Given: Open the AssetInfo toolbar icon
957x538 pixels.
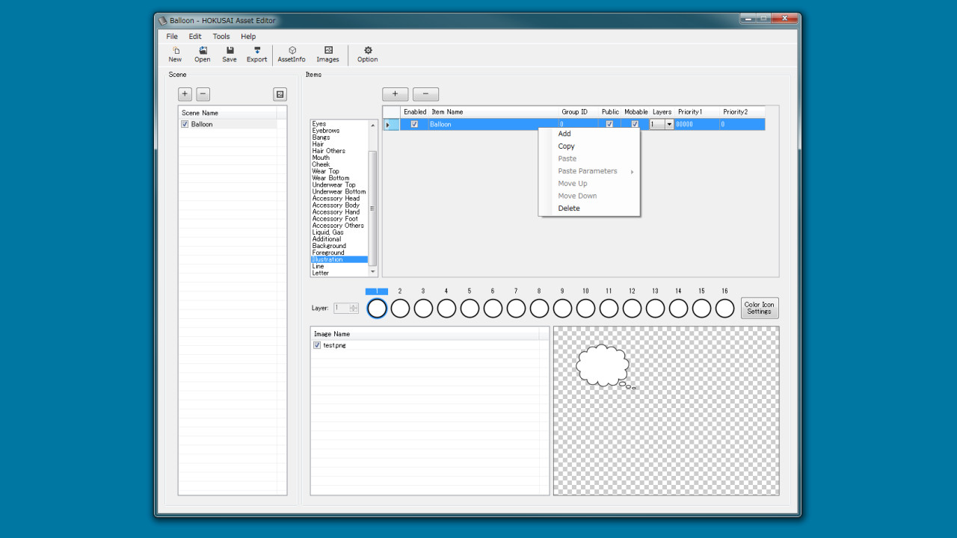Looking at the screenshot, I should coord(292,54).
